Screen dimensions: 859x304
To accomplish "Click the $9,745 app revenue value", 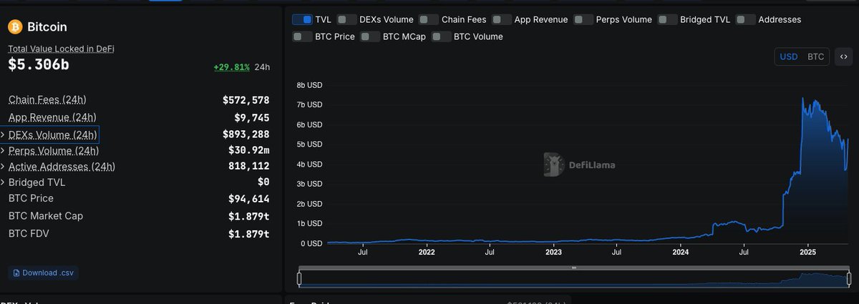I will click(251, 117).
